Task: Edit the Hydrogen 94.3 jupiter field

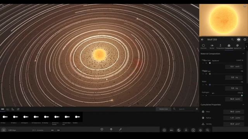Action: 234,99
